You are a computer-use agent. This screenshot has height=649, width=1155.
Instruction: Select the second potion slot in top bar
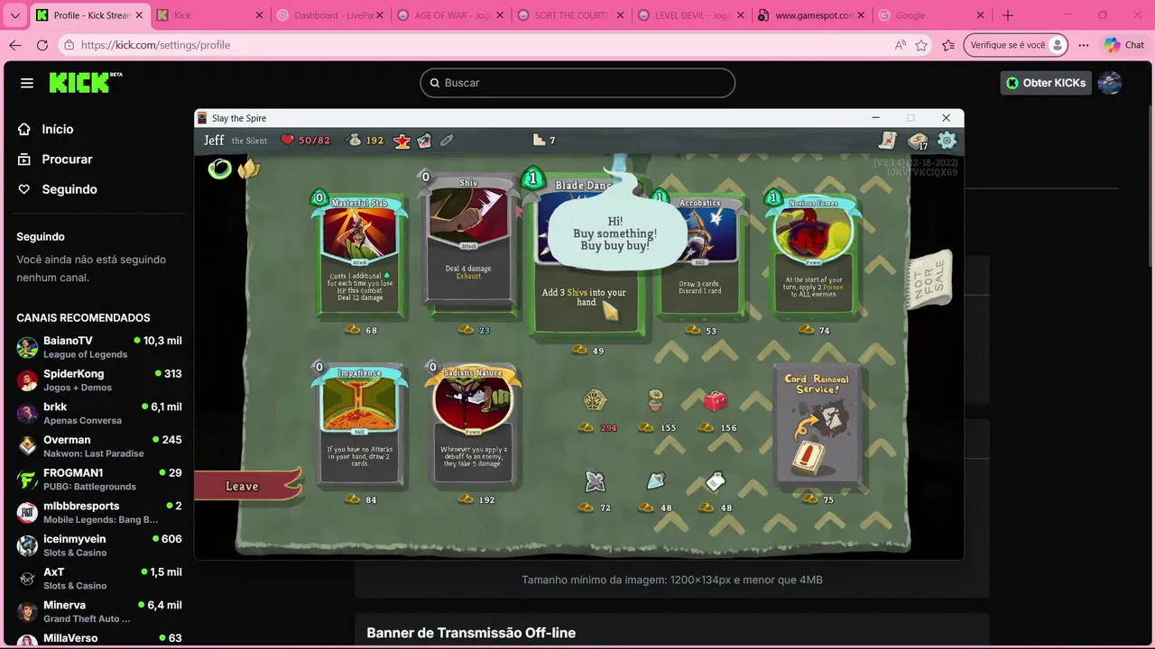(x=424, y=141)
